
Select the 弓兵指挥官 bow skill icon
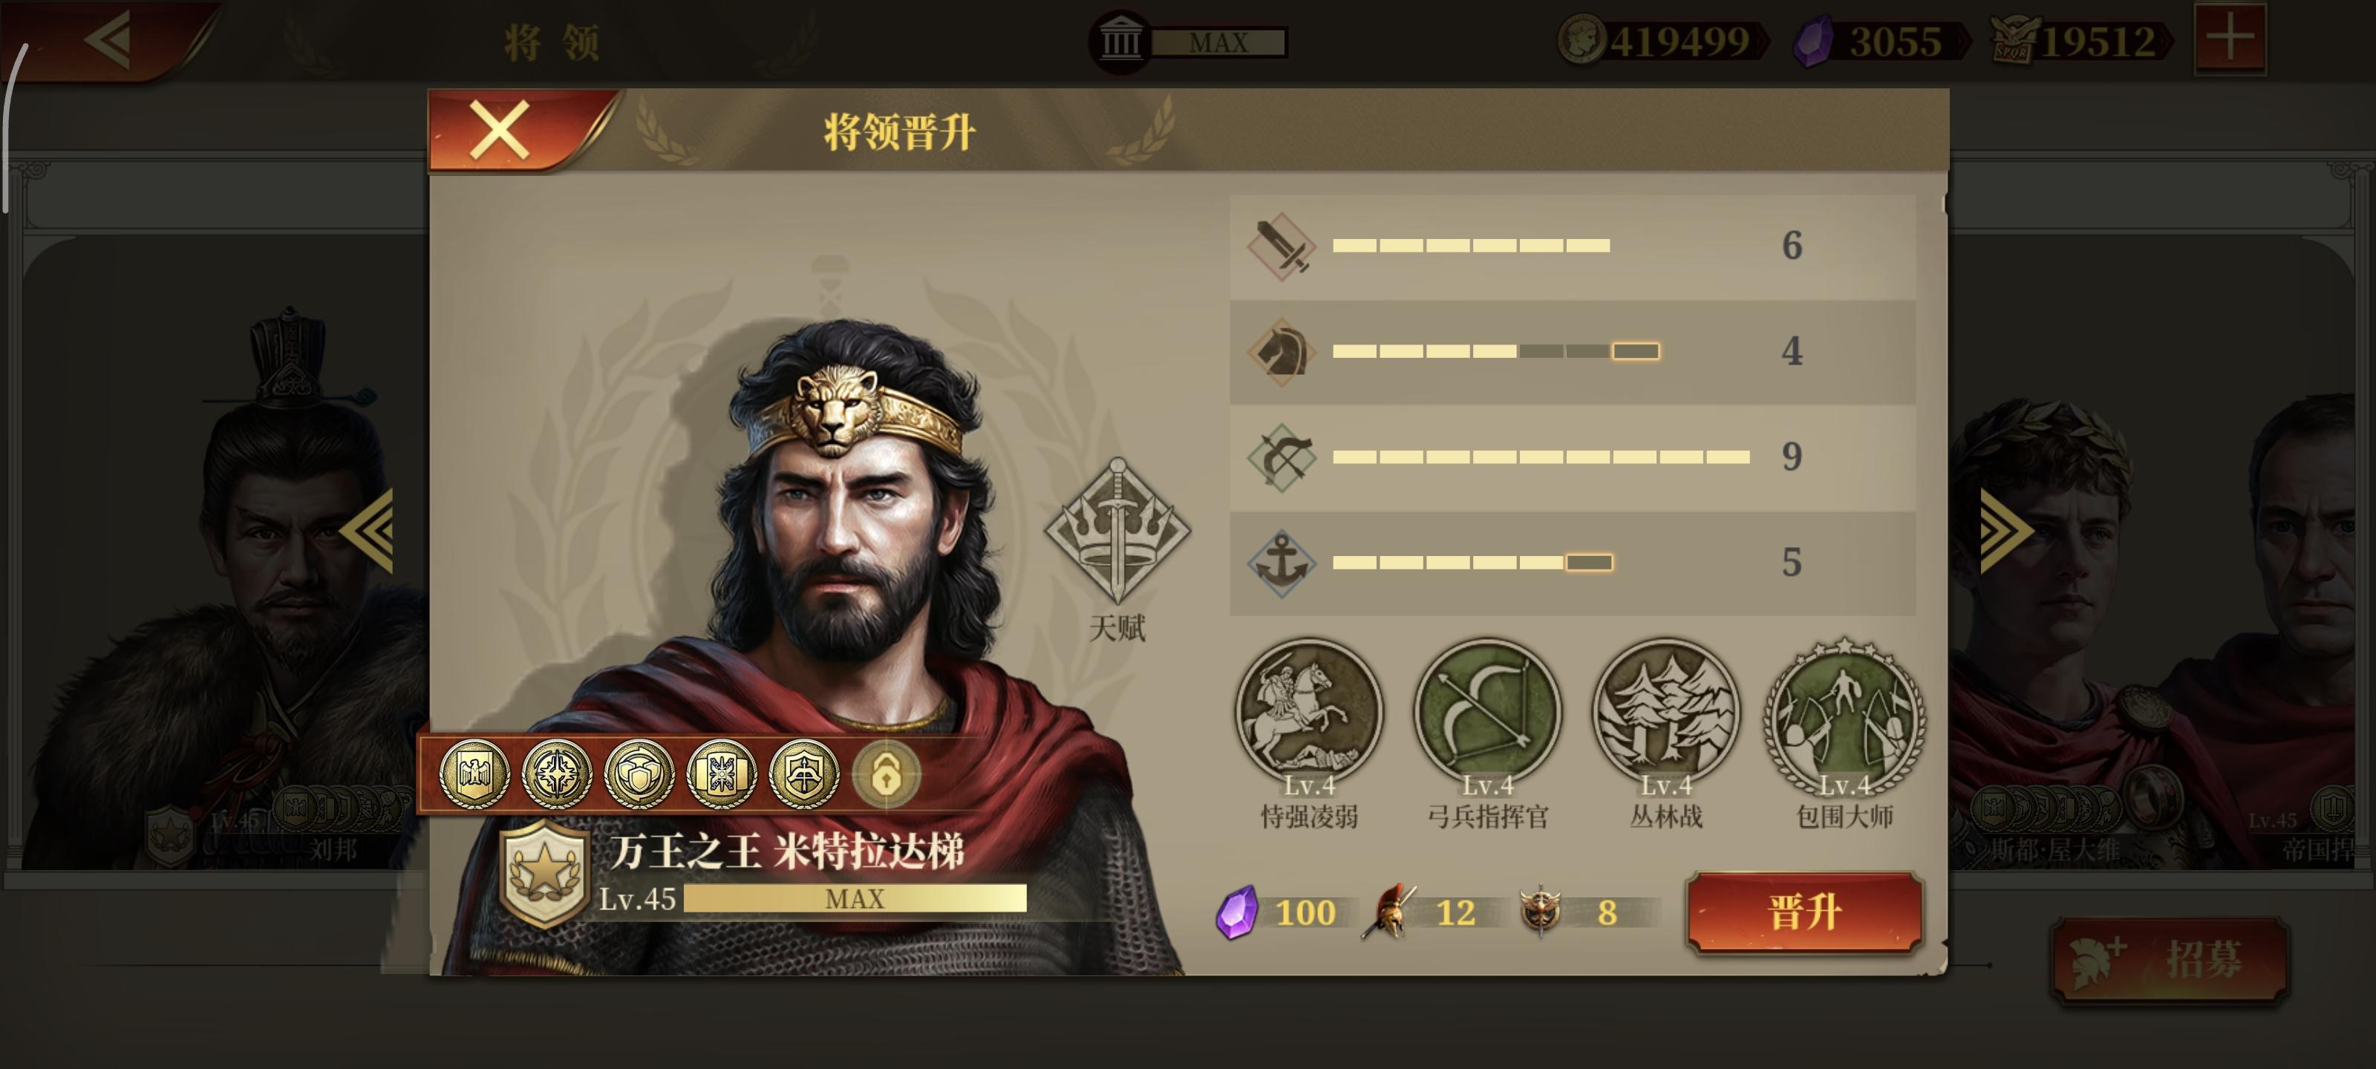pyautogui.click(x=1486, y=711)
